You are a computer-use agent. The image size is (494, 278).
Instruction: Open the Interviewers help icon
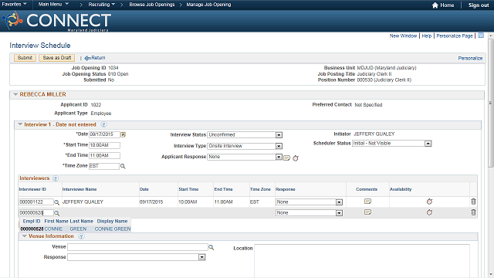56,178
